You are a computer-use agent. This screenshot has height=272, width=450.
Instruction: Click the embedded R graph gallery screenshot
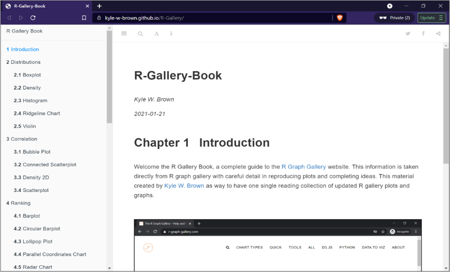click(278, 245)
